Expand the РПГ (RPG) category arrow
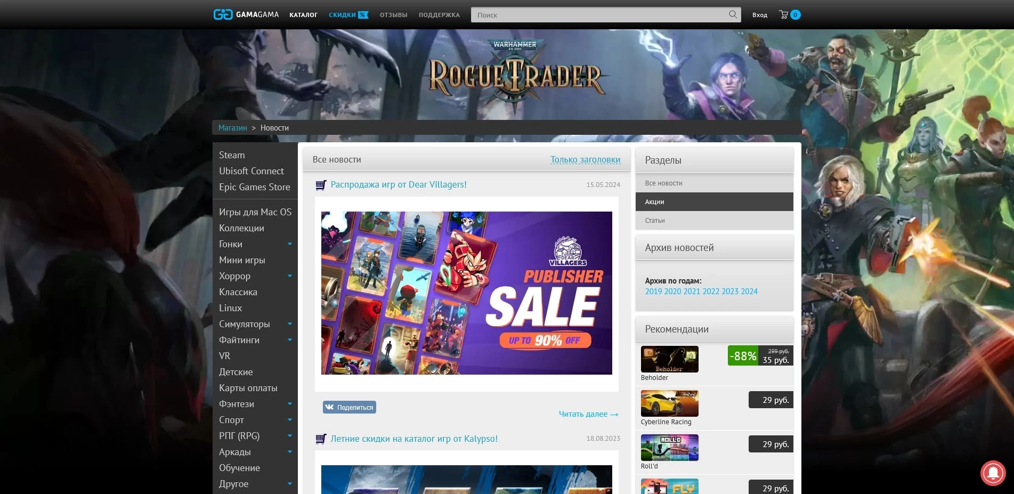 coord(290,436)
